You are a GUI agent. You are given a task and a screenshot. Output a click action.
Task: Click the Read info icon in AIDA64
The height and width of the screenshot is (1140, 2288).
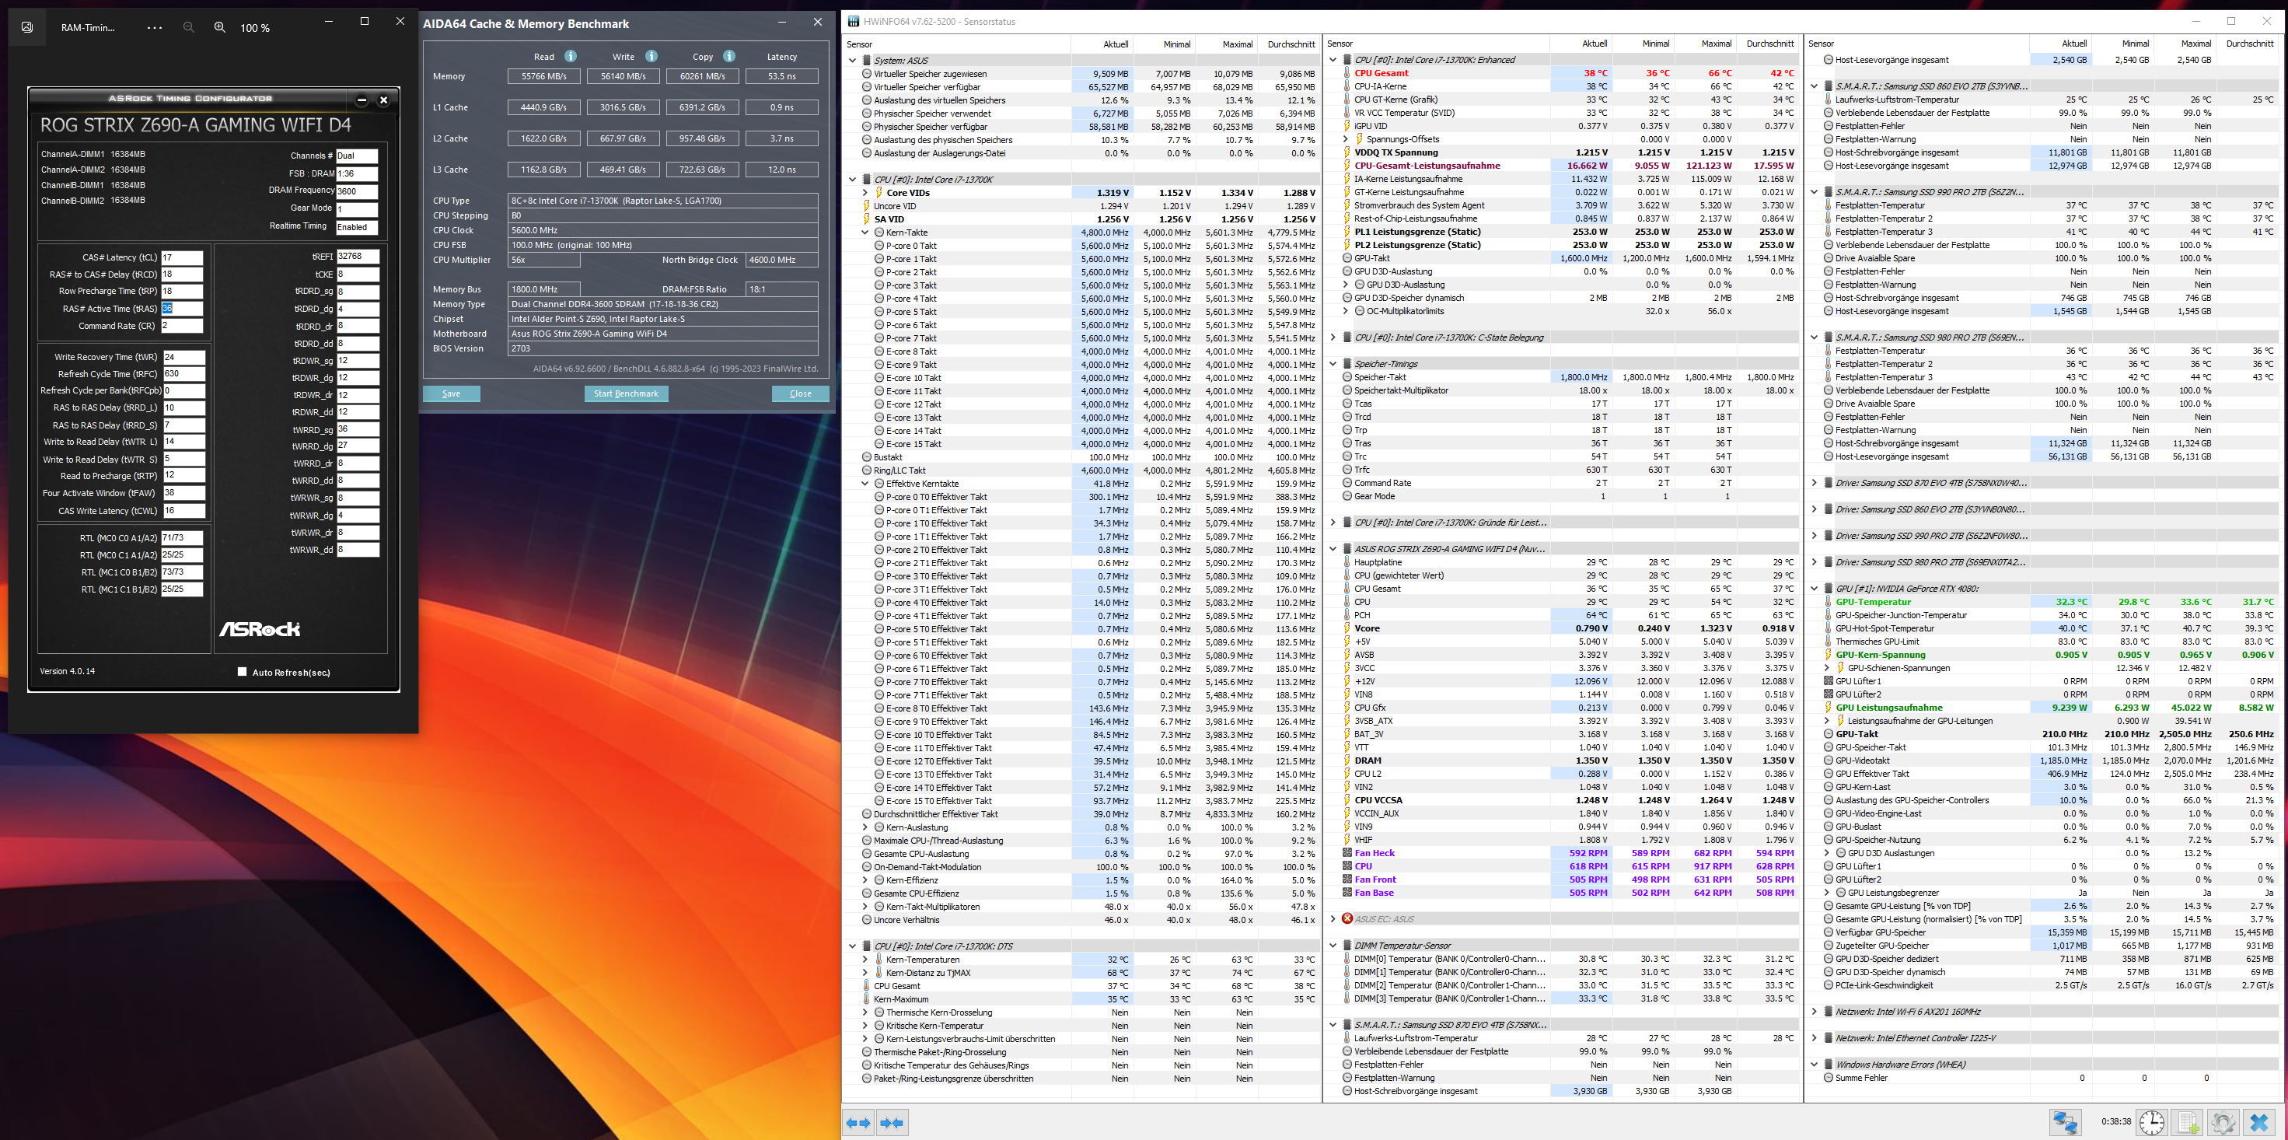pyautogui.click(x=570, y=56)
